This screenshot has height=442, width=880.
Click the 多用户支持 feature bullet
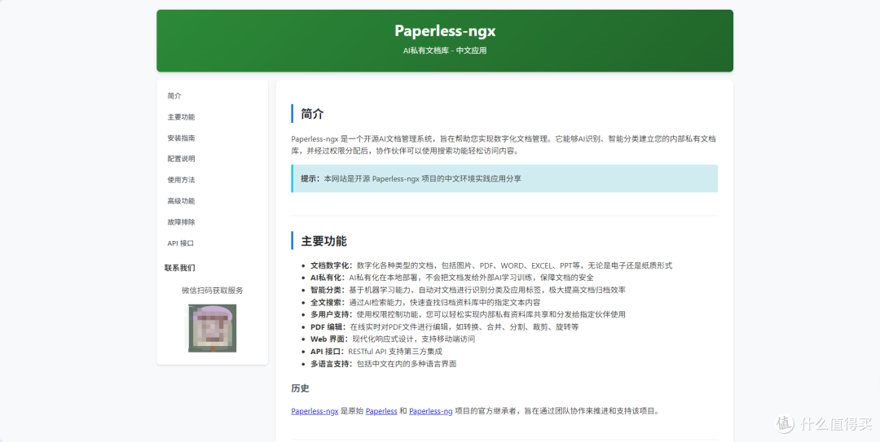[468, 315]
